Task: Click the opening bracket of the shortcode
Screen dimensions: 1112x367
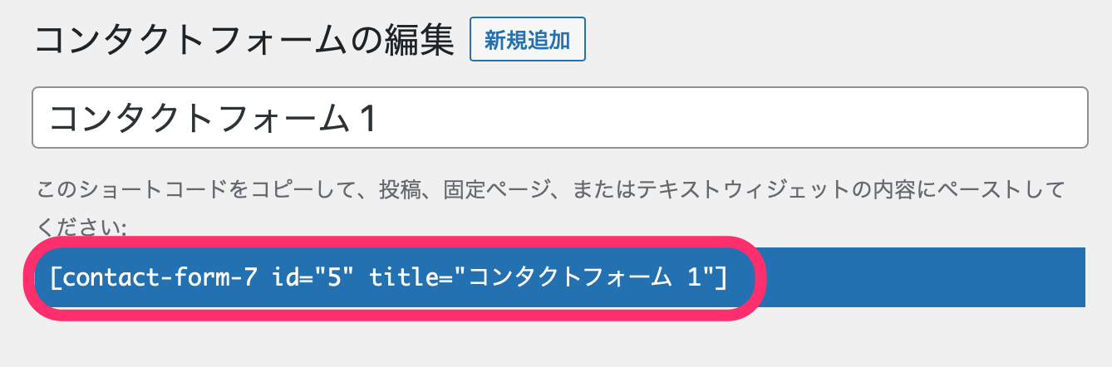Action: click(x=55, y=277)
